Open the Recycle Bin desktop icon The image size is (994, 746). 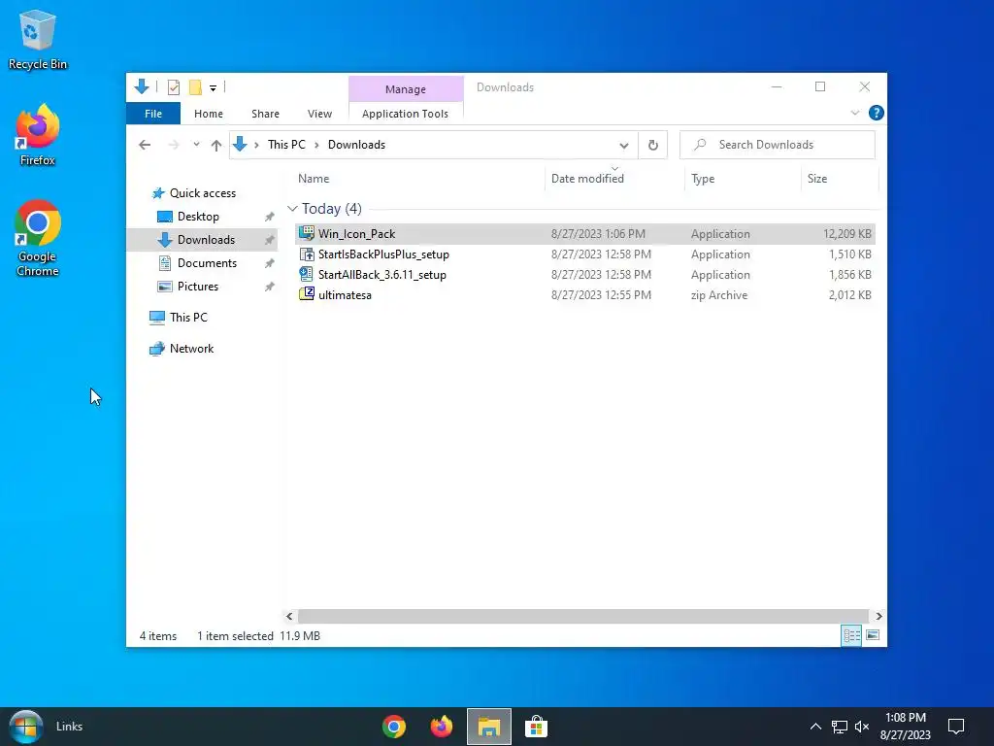click(38, 40)
